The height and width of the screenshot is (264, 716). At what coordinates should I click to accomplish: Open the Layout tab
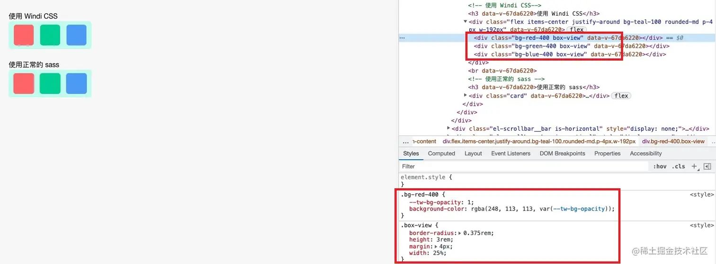(473, 154)
